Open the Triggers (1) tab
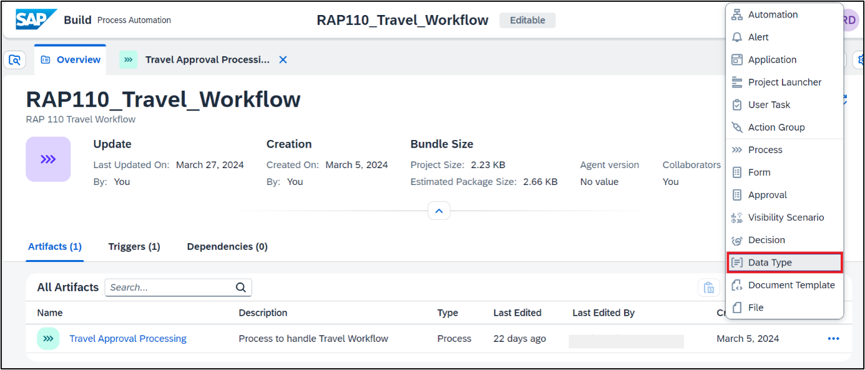The width and height of the screenshot is (865, 370). point(134,247)
